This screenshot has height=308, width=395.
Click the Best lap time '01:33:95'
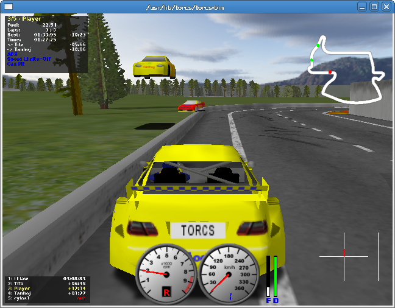tap(45, 35)
